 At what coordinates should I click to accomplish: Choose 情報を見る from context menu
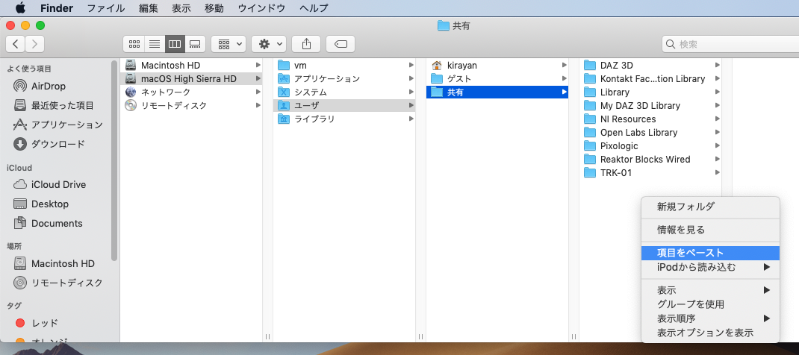[710, 230]
